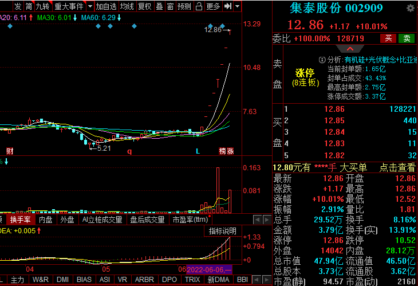The image size is (418, 286).
Task: Click the blue L marker on chart
Action: [x=198, y=151]
